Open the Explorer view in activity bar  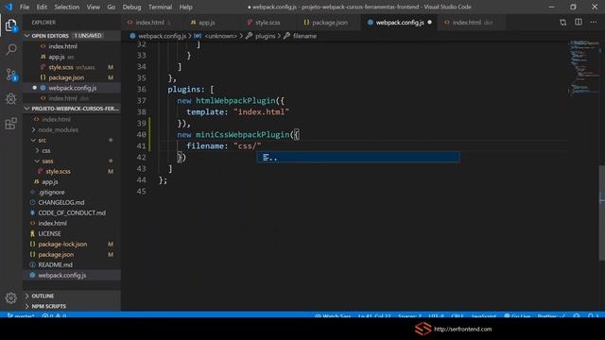[x=10, y=25]
